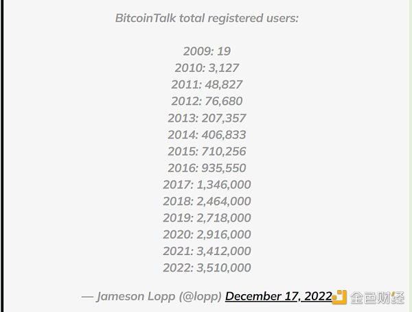Select the 2010: 3,127 entry
The image size is (412, 312).
[207, 68]
